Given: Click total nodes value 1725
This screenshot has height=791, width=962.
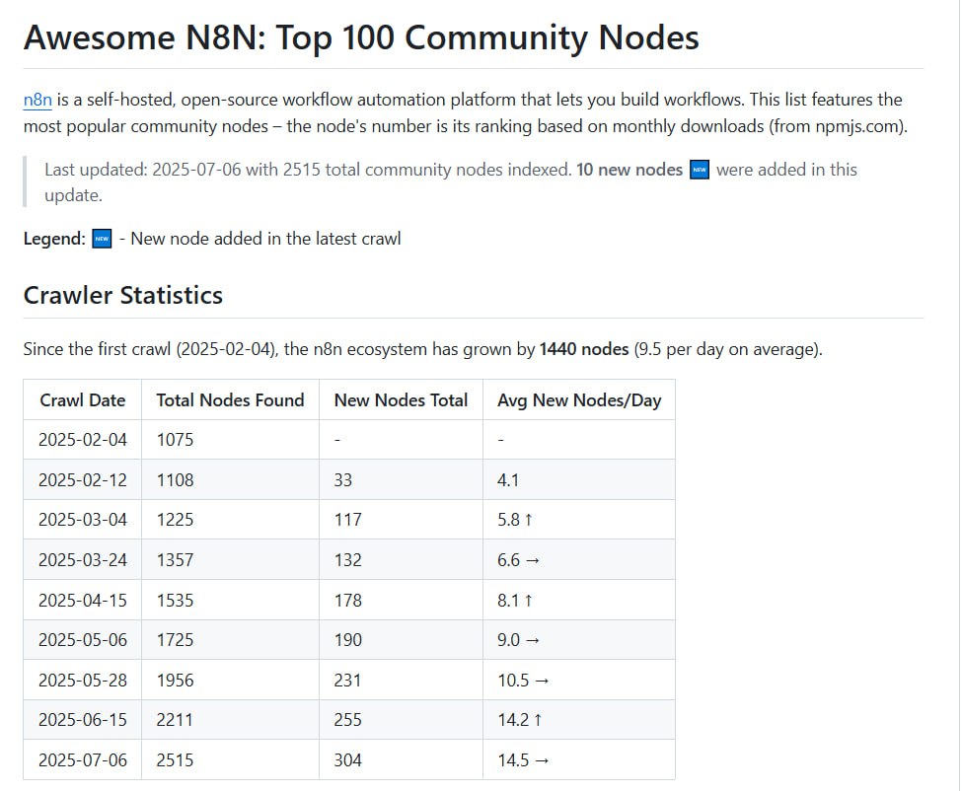Looking at the screenshot, I should 175,639.
